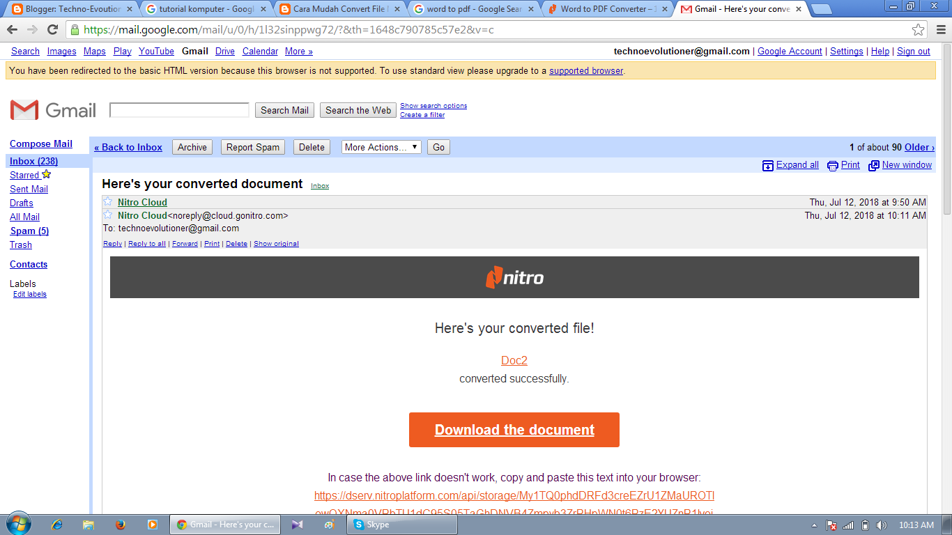Click the Gmail logo
This screenshot has height=535, width=952.
tap(53, 110)
